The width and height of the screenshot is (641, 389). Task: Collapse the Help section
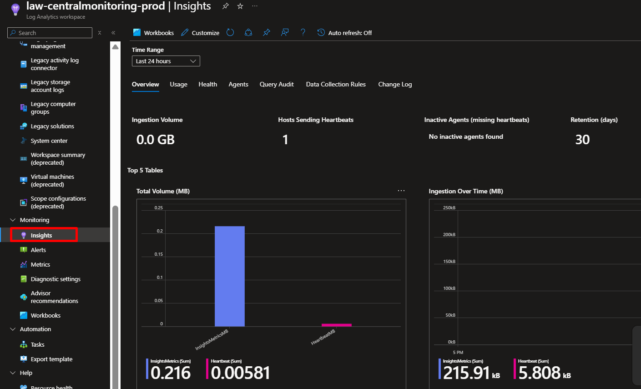(13, 373)
